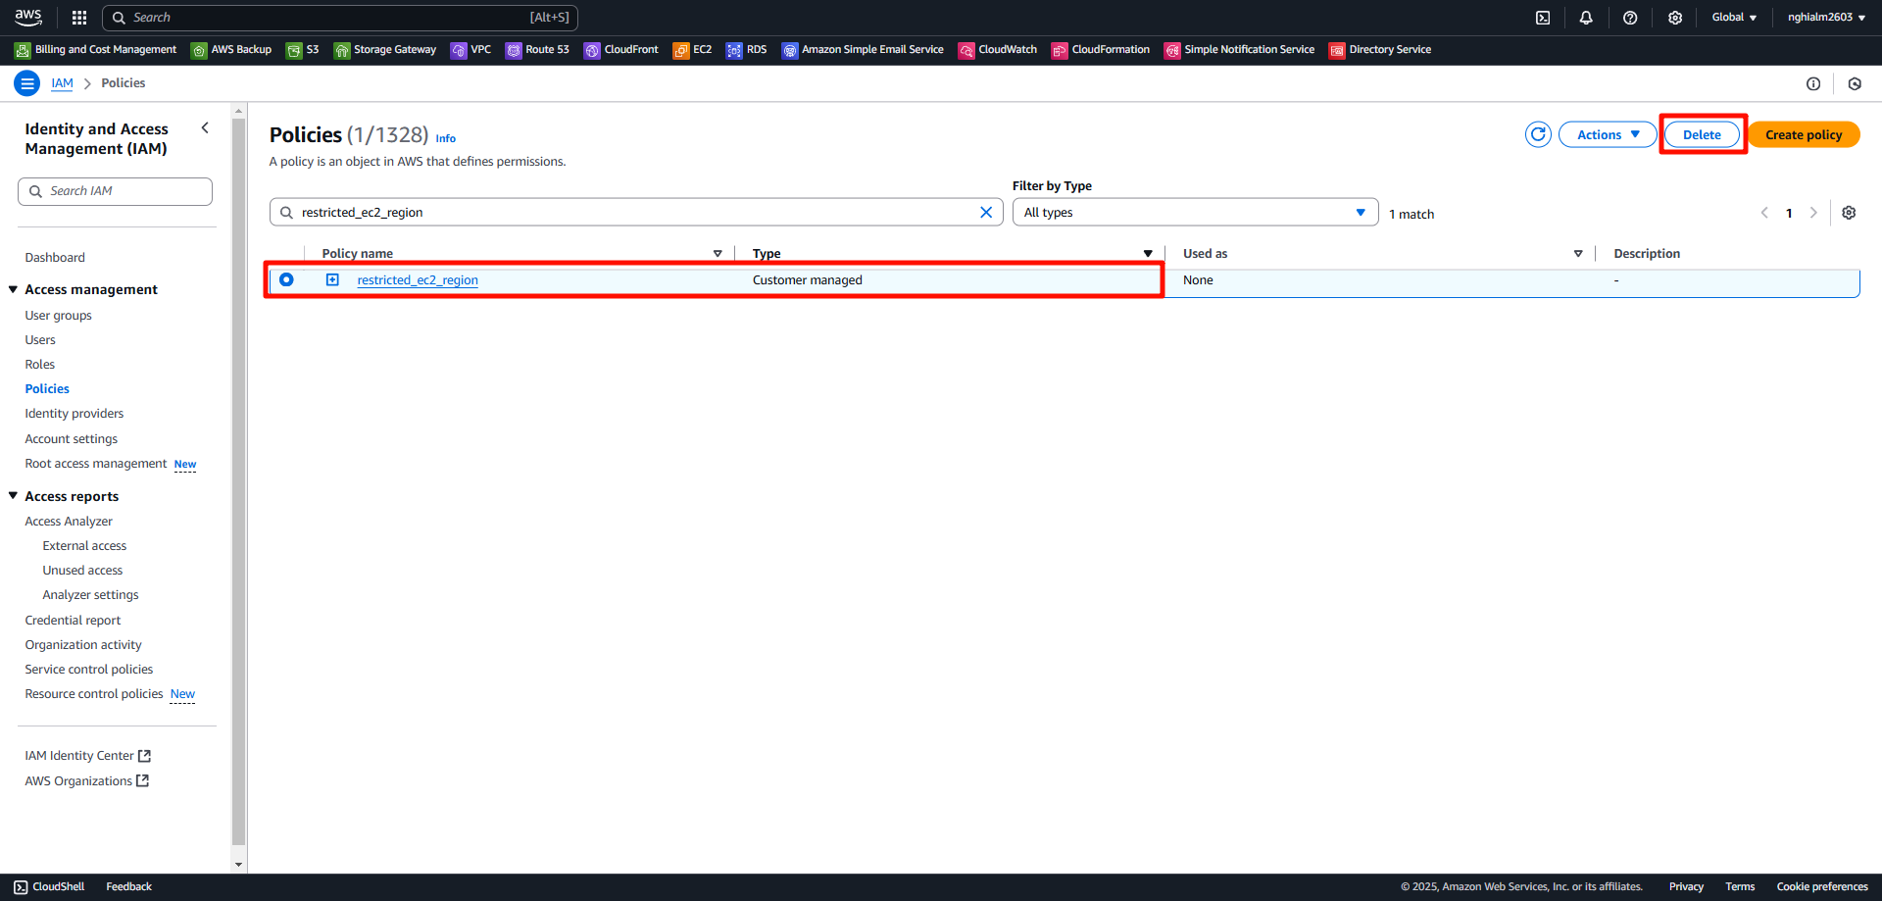The width and height of the screenshot is (1882, 901).
Task: Click the top AWS search bar
Action: tap(340, 18)
